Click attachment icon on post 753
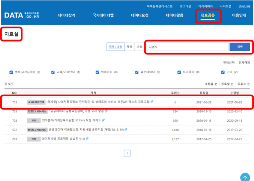 click(x=152, y=102)
